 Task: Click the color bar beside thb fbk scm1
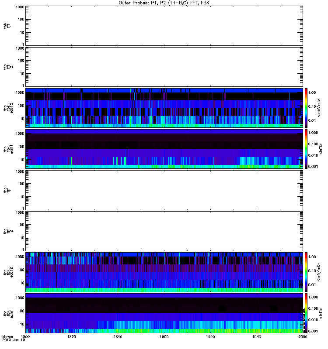[x=306, y=149]
